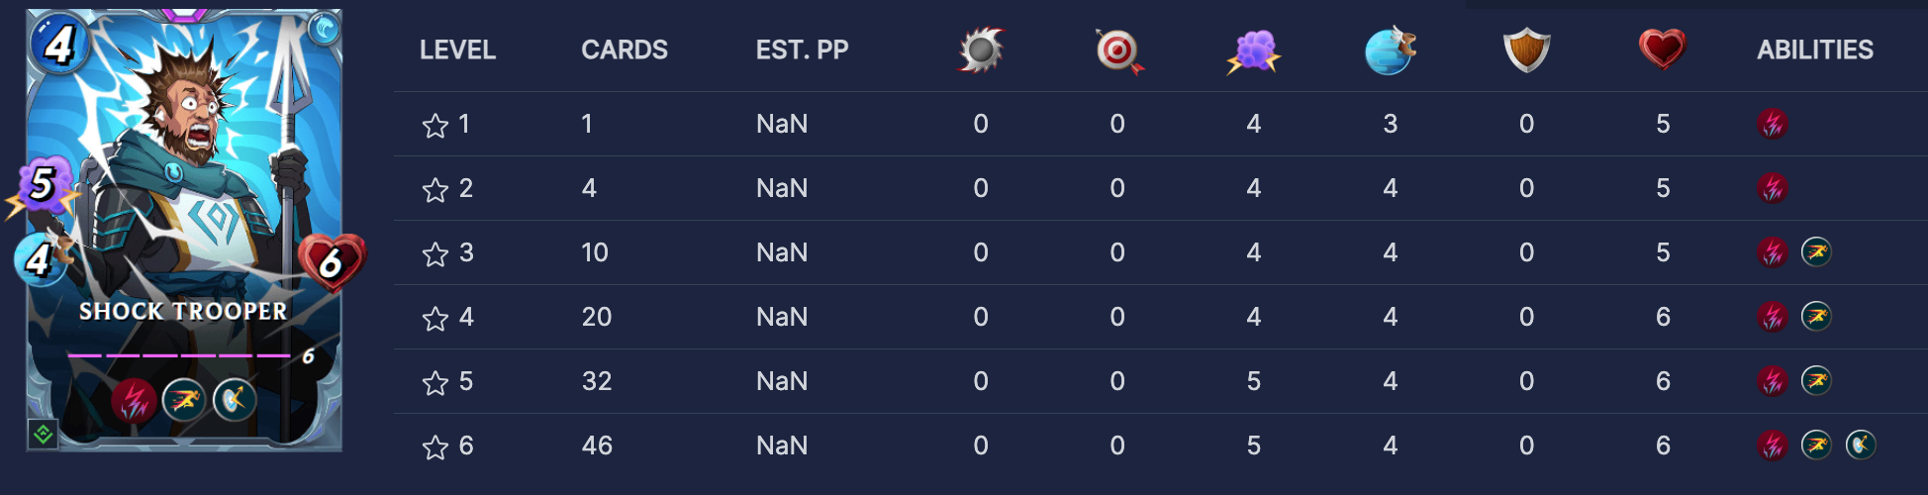1928x495 pixels.
Task: Click the ABILITIES column header
Action: tap(1815, 49)
